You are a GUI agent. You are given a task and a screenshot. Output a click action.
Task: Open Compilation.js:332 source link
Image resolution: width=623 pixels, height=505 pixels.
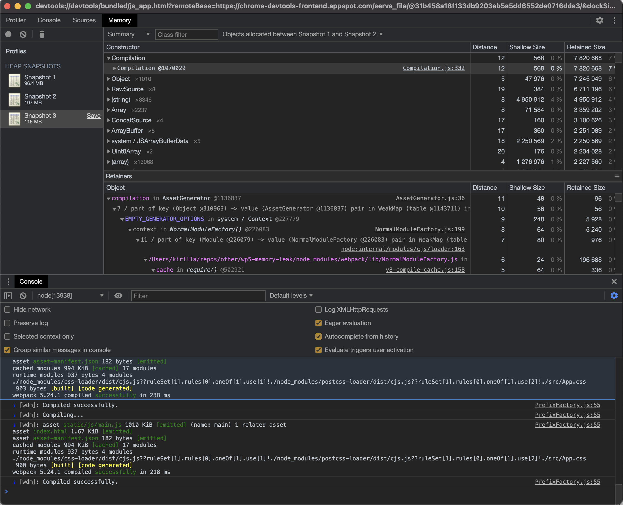pos(433,68)
